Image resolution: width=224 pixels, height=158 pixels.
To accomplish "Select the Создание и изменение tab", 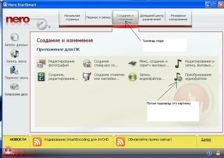I will pyautogui.click(x=125, y=18).
